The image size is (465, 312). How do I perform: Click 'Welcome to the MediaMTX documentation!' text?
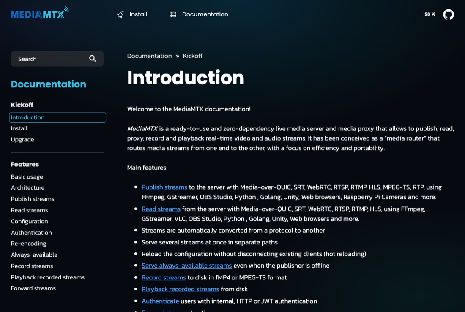(x=189, y=109)
